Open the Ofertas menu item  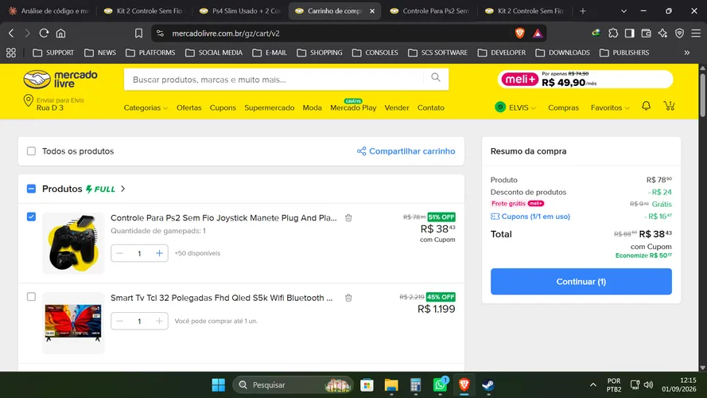[x=189, y=107]
